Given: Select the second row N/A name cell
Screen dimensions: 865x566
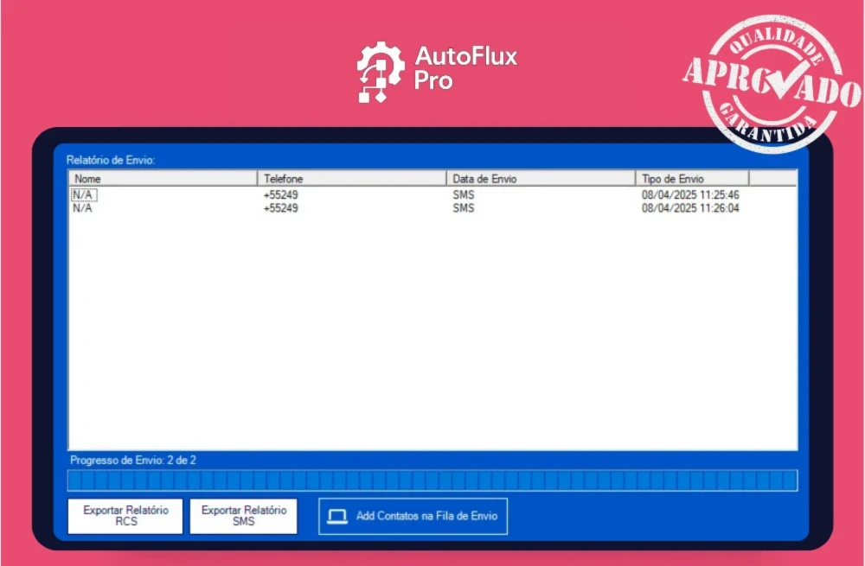Looking at the screenshot, I should 82,208.
